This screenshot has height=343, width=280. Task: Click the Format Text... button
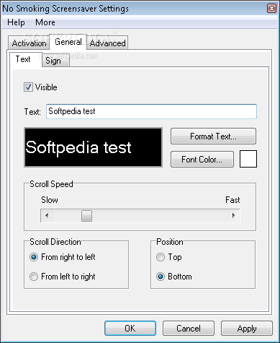(213, 136)
